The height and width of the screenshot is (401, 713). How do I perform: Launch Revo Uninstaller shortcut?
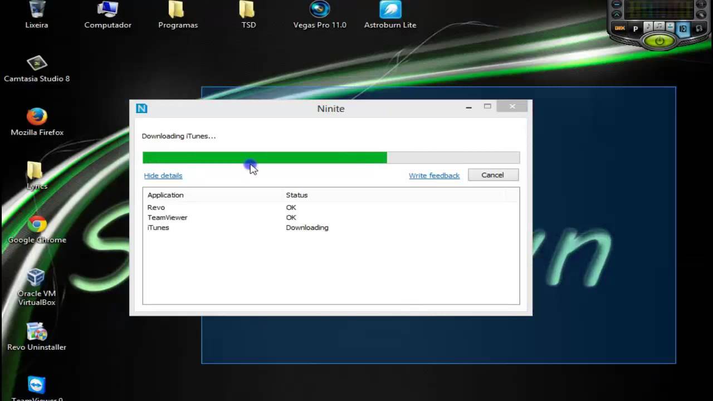37,336
